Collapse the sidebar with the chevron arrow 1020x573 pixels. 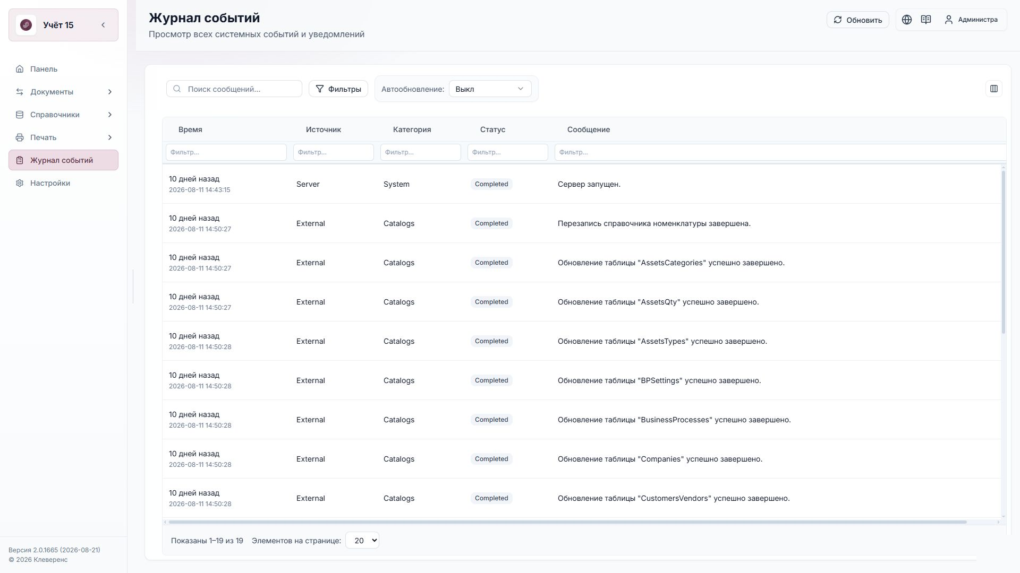103,25
